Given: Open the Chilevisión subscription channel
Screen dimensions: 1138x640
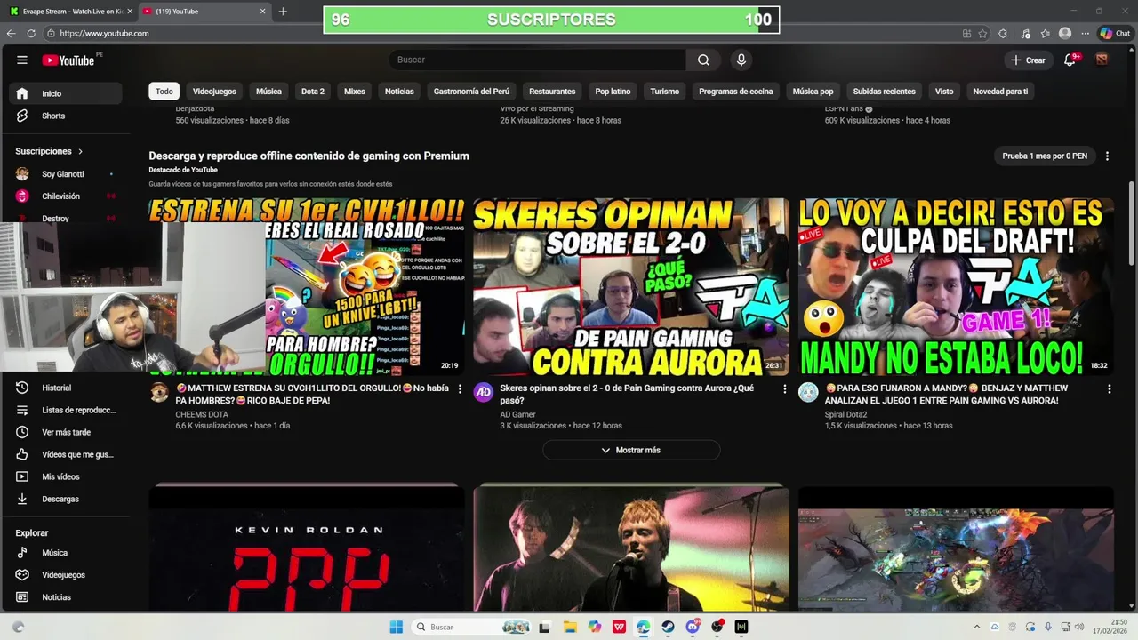Looking at the screenshot, I should 64,196.
